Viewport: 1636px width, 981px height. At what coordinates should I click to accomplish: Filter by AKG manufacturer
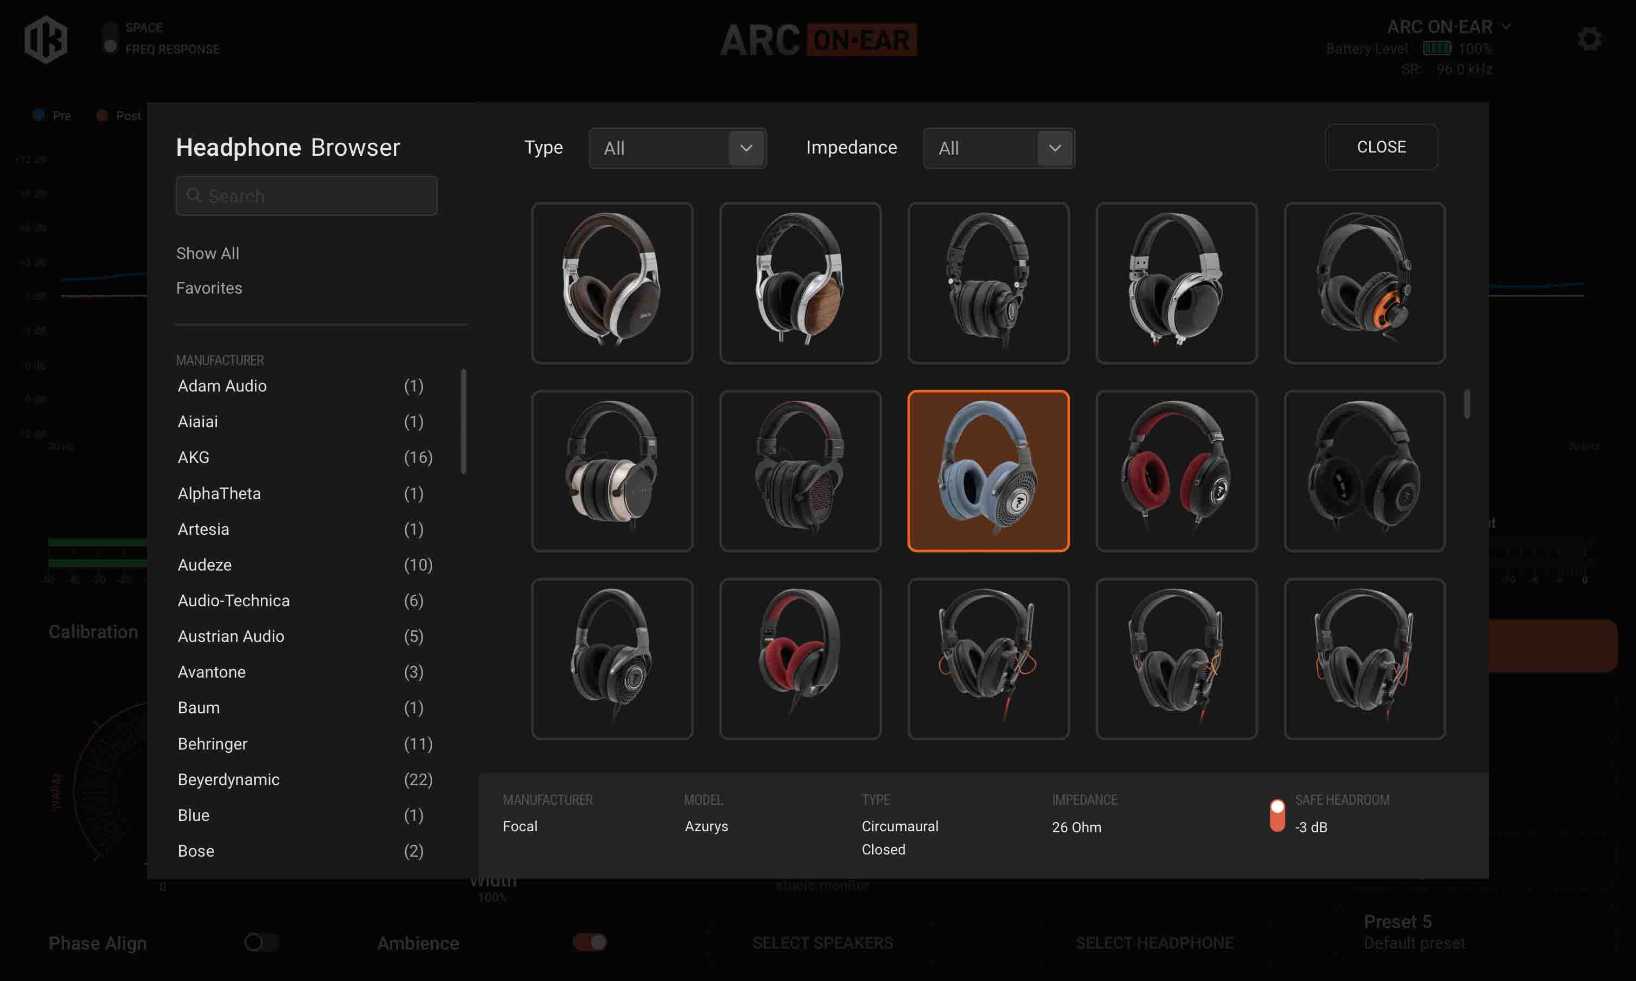(x=305, y=458)
